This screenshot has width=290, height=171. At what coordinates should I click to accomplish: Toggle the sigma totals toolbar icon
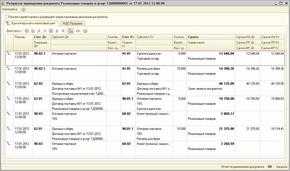(x=71, y=31)
